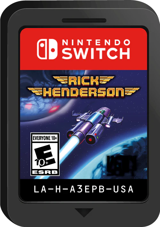Click the ESRB text at badge bottom

point(45,172)
